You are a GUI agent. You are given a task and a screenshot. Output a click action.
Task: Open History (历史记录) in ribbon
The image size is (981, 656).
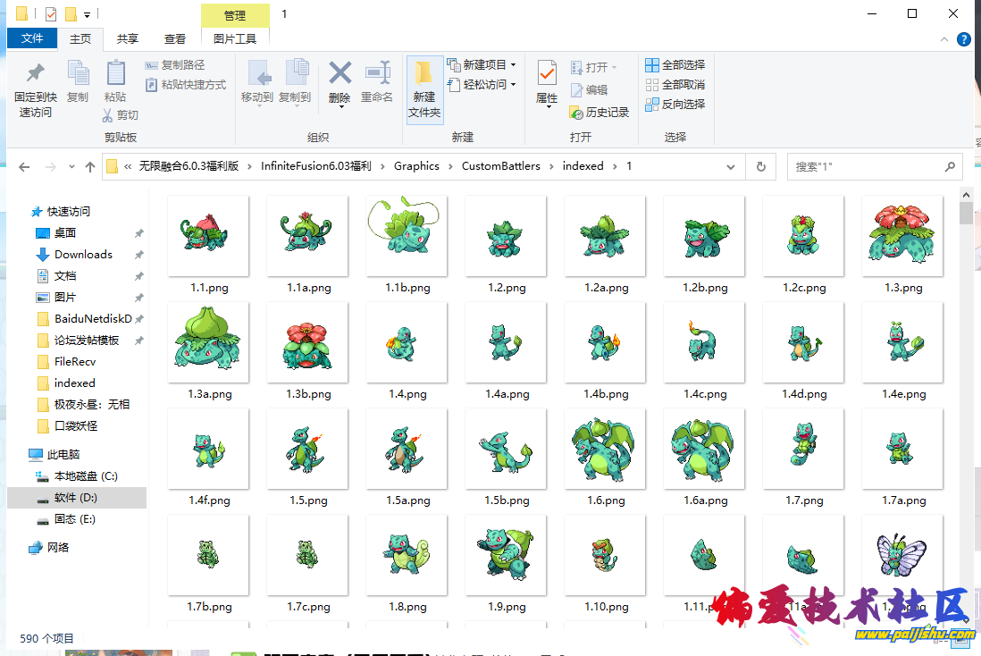tap(599, 113)
